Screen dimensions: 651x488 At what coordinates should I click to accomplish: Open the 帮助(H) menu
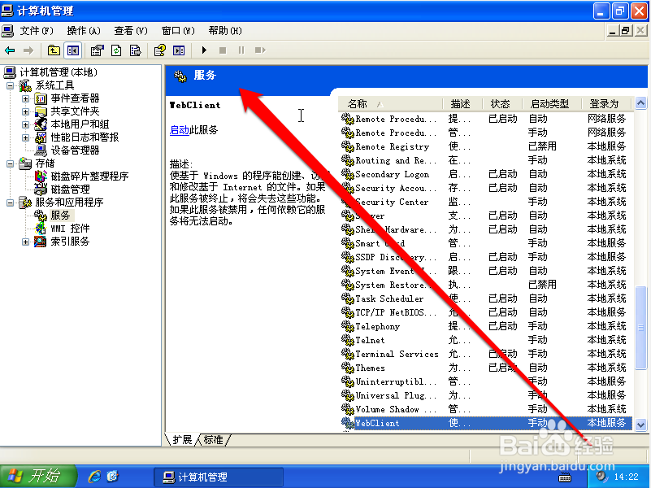225,31
